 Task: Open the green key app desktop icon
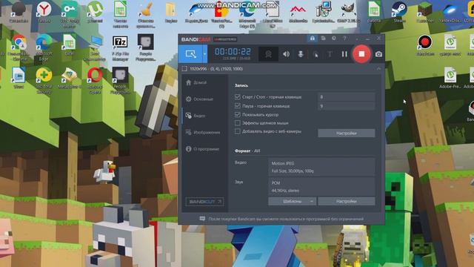pos(70,13)
